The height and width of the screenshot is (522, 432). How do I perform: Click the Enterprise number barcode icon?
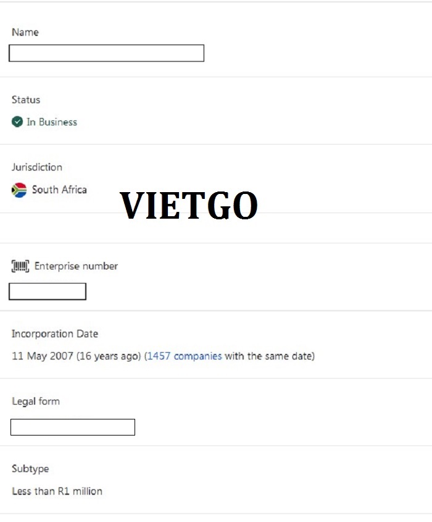pyautogui.click(x=20, y=266)
